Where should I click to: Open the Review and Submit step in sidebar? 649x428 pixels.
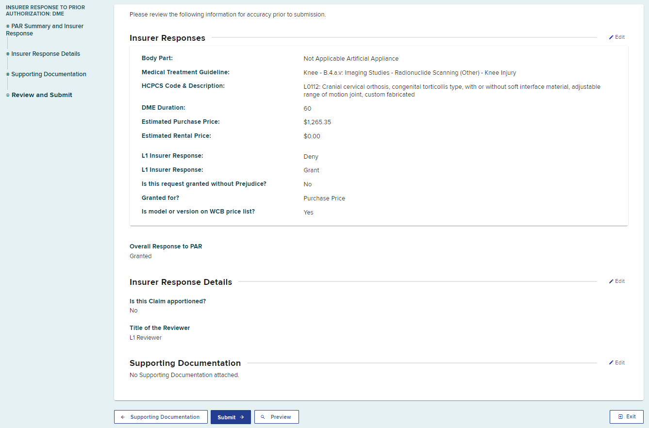tap(42, 95)
